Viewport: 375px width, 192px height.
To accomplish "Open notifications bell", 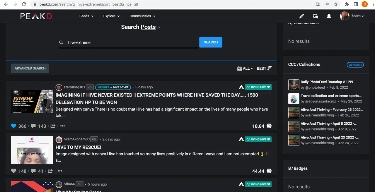I will [329, 16].
